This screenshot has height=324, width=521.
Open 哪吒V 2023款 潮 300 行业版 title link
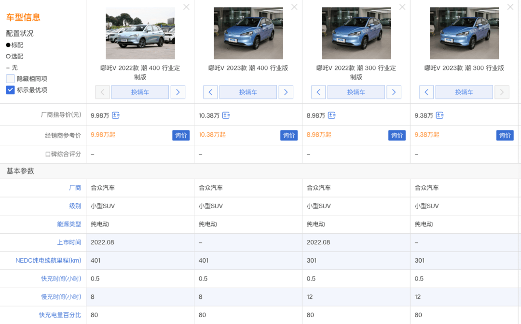pos(464,68)
